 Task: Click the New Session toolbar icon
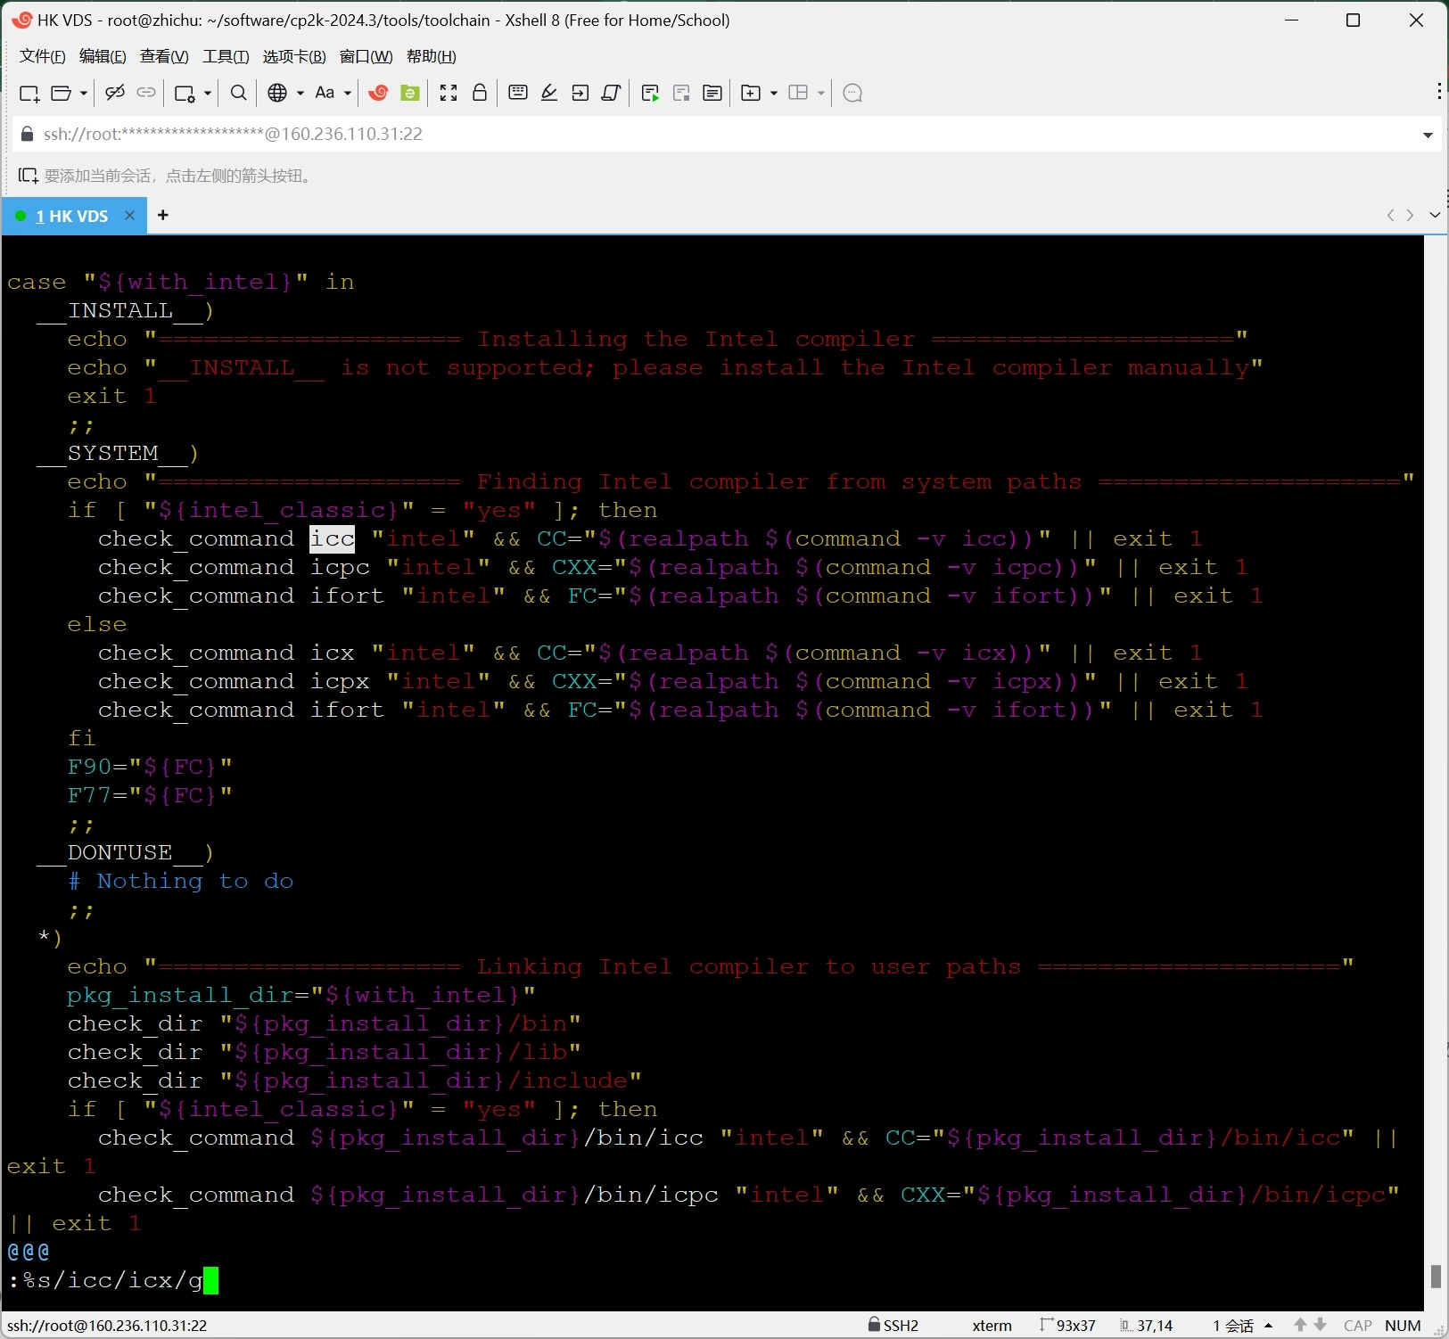29,94
